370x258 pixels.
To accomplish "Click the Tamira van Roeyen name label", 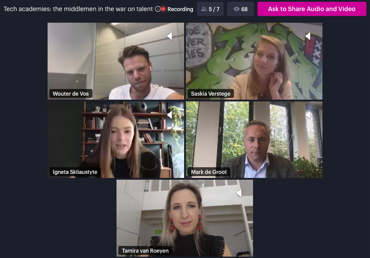I will click(145, 251).
